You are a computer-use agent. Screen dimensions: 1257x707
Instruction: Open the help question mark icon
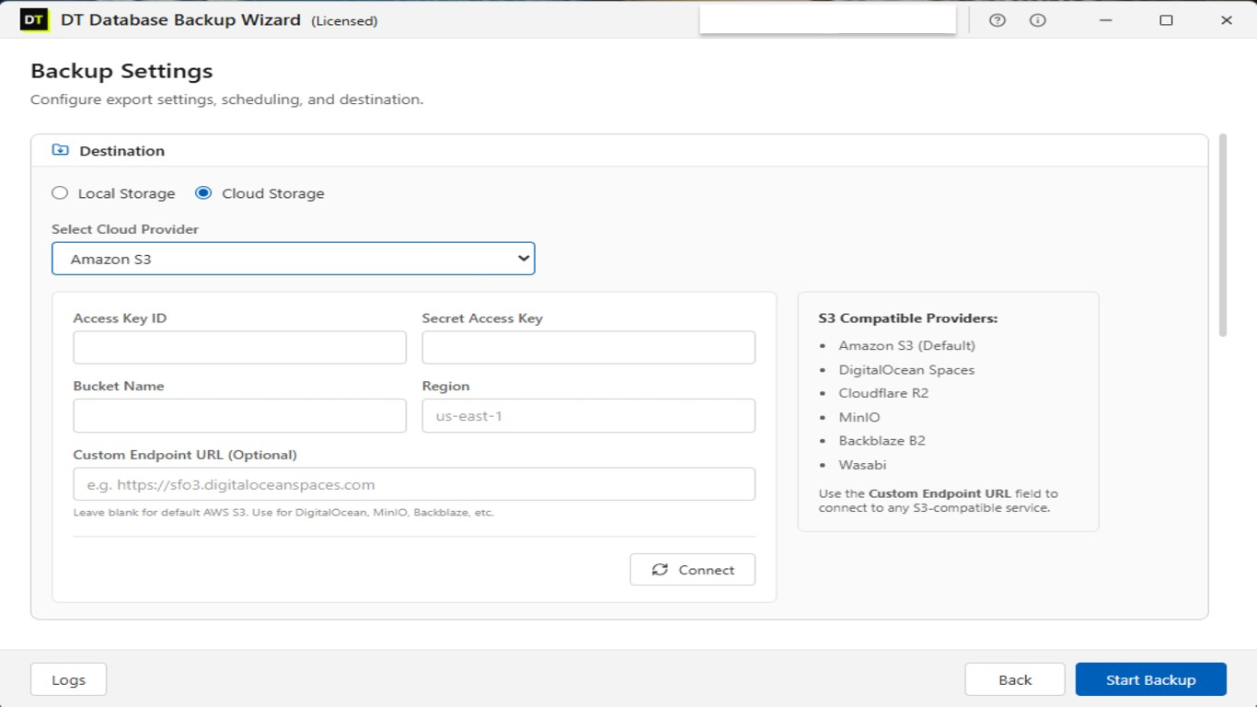pyautogui.click(x=998, y=20)
